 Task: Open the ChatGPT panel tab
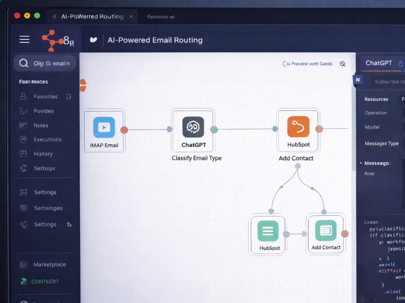[379, 63]
